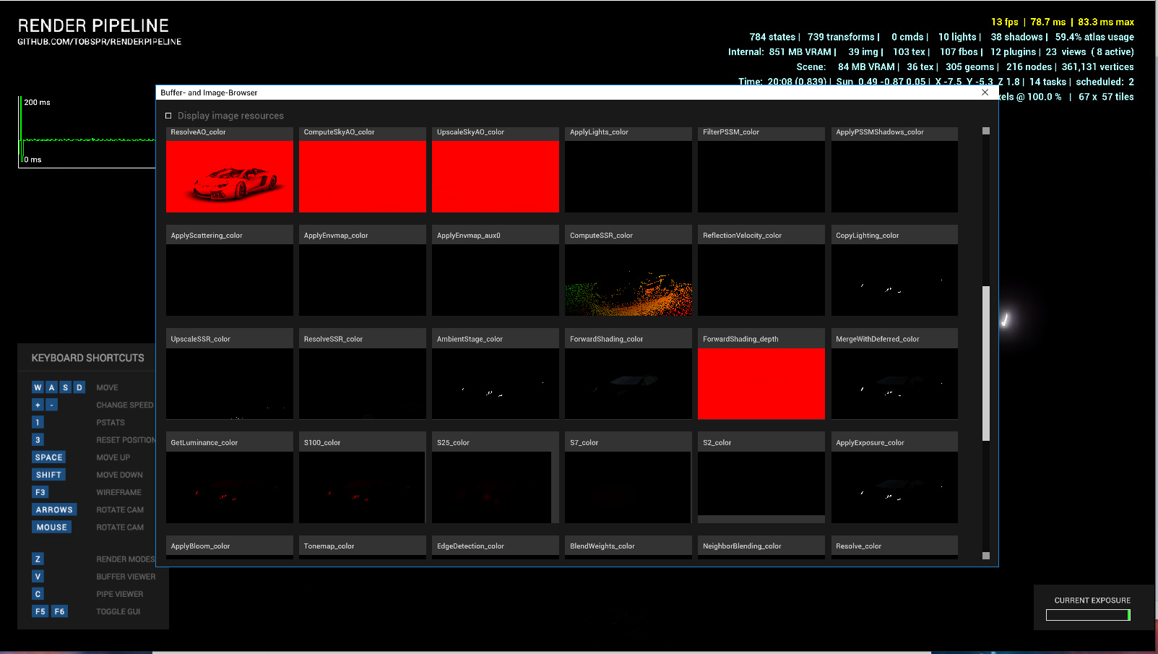The height and width of the screenshot is (654, 1158).
Task: Click the Current Exposure bar
Action: click(1087, 615)
